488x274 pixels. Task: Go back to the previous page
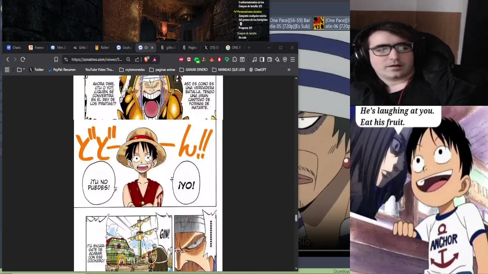coord(8,59)
